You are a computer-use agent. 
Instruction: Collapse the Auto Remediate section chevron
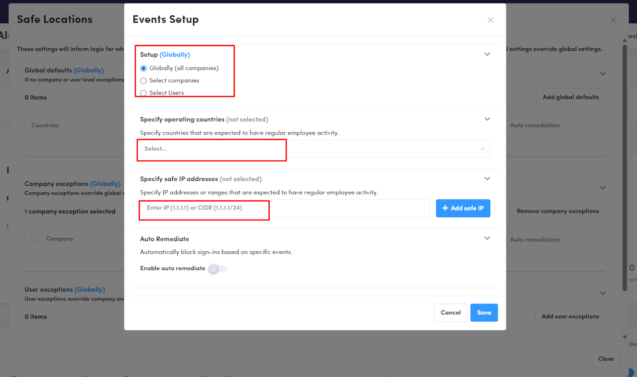click(x=487, y=238)
